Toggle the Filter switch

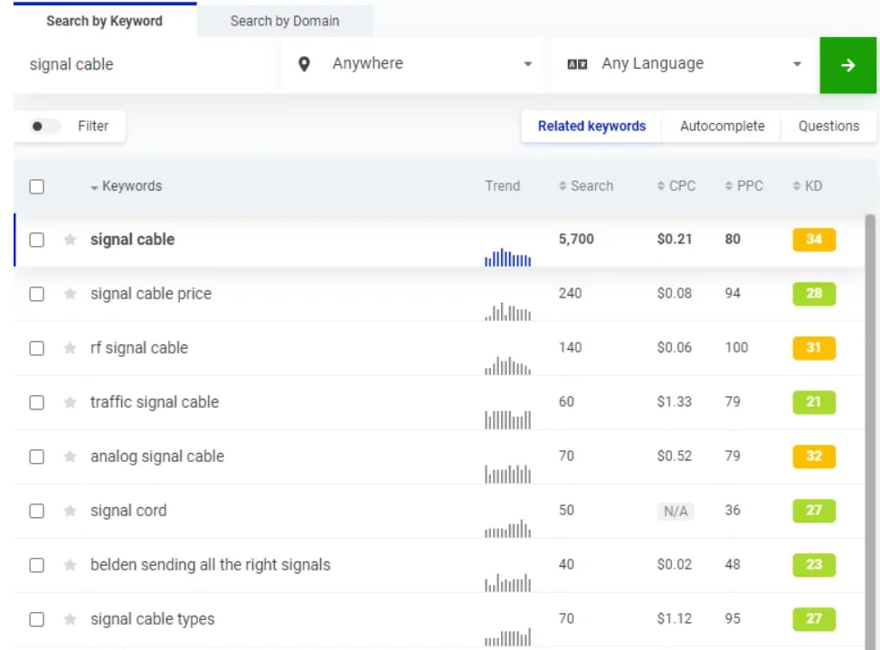pos(45,127)
